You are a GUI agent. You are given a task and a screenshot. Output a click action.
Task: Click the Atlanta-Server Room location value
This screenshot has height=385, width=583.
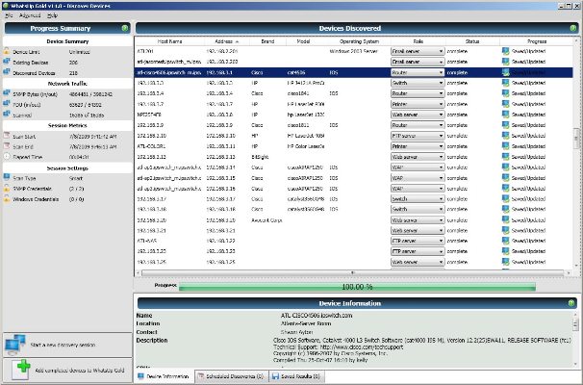coord(306,323)
